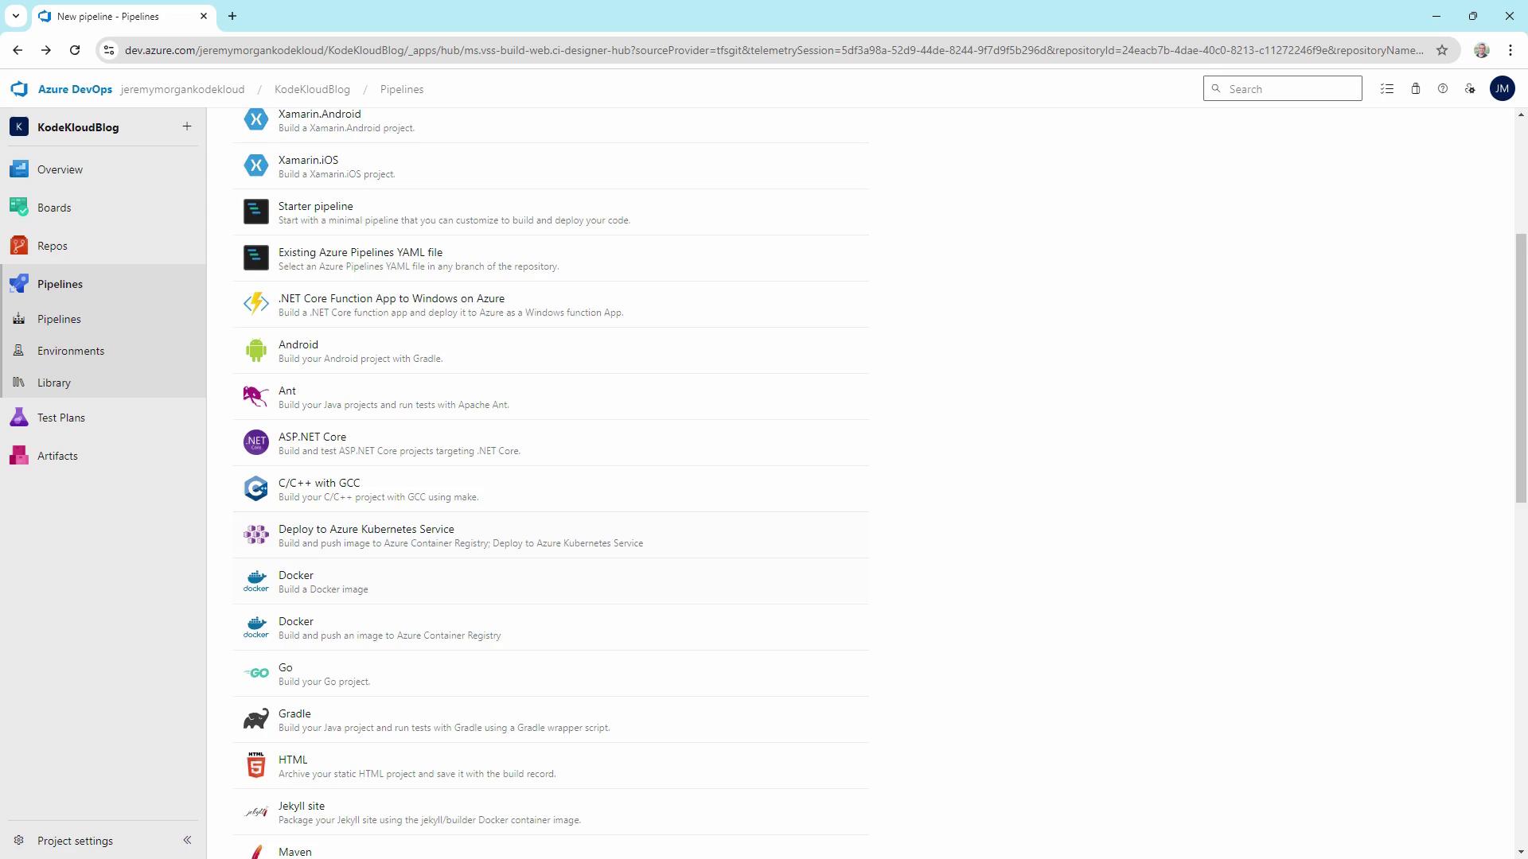
Task: Open the Repos hub
Action: [x=103, y=246]
